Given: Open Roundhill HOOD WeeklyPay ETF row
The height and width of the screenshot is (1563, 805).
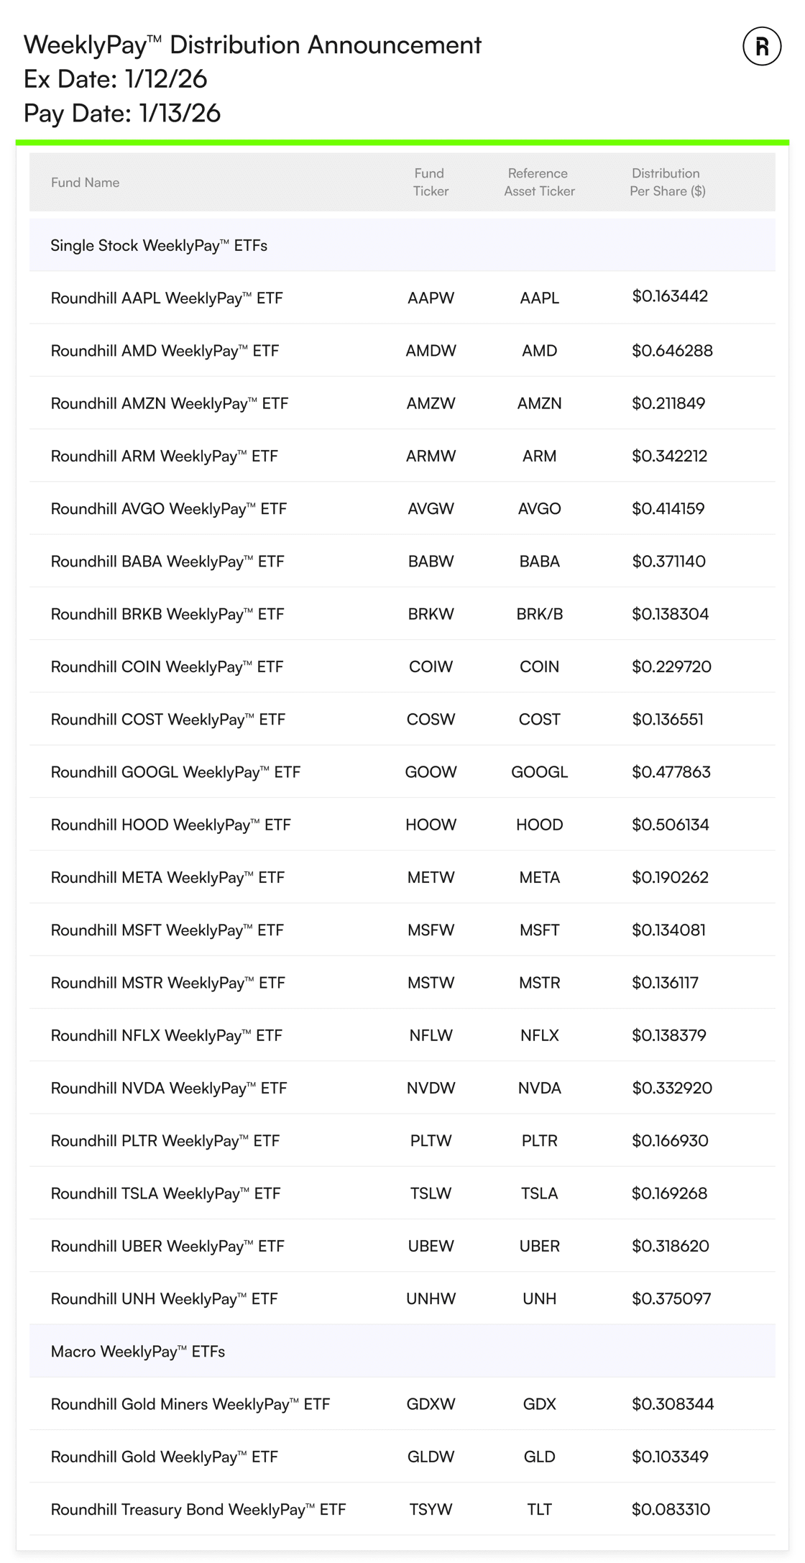Looking at the screenshot, I should point(171,825).
